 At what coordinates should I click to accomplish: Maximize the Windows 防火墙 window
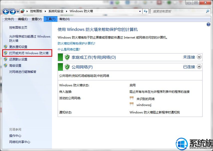pos(196,2)
